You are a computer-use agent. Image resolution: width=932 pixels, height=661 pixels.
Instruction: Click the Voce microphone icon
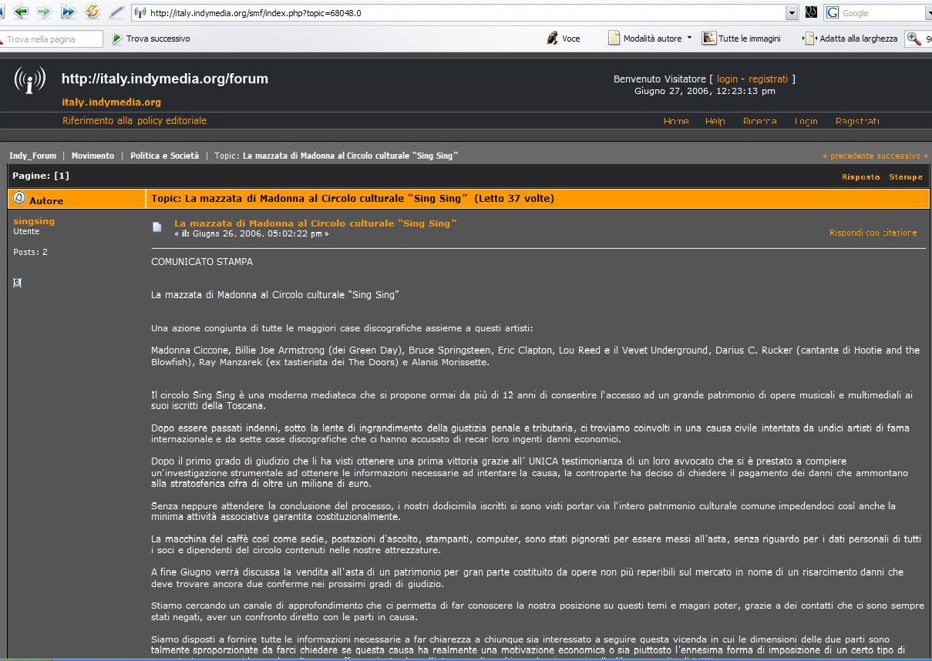point(553,38)
